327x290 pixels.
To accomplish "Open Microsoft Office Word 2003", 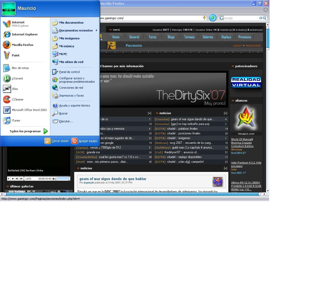I will click(26, 110).
